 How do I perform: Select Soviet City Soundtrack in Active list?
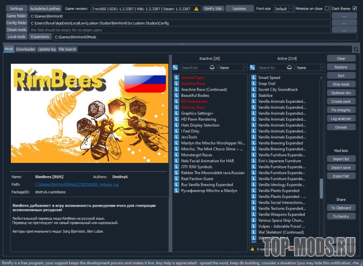click(278, 89)
